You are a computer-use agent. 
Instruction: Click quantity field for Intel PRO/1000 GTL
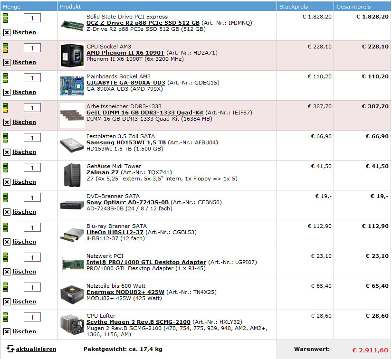point(32,257)
